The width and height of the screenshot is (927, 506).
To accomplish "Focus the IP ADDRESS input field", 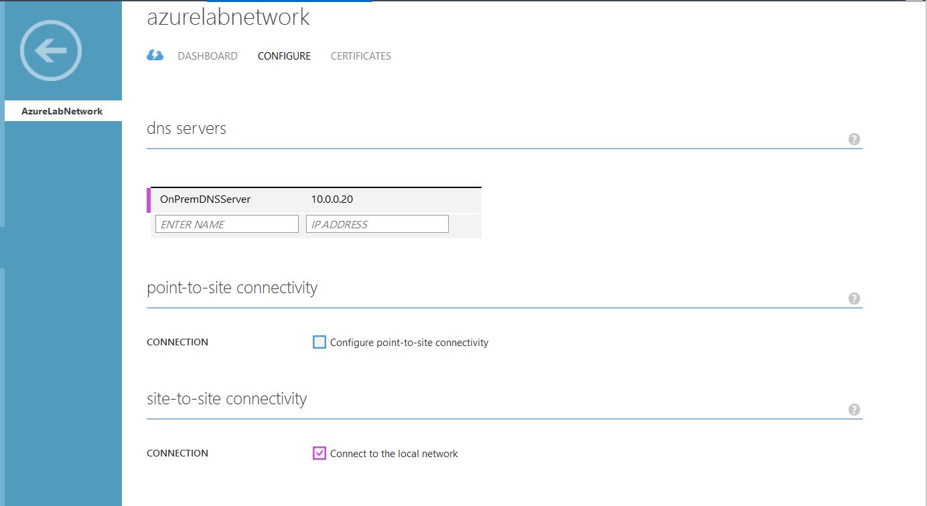I will (x=377, y=224).
